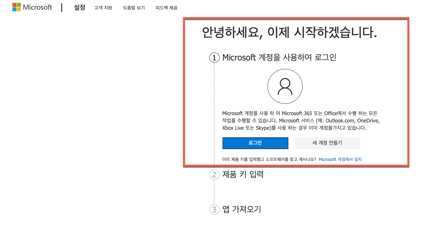The width and height of the screenshot is (425, 227).
Task: Click the blue 로그인 button
Action: click(255, 143)
